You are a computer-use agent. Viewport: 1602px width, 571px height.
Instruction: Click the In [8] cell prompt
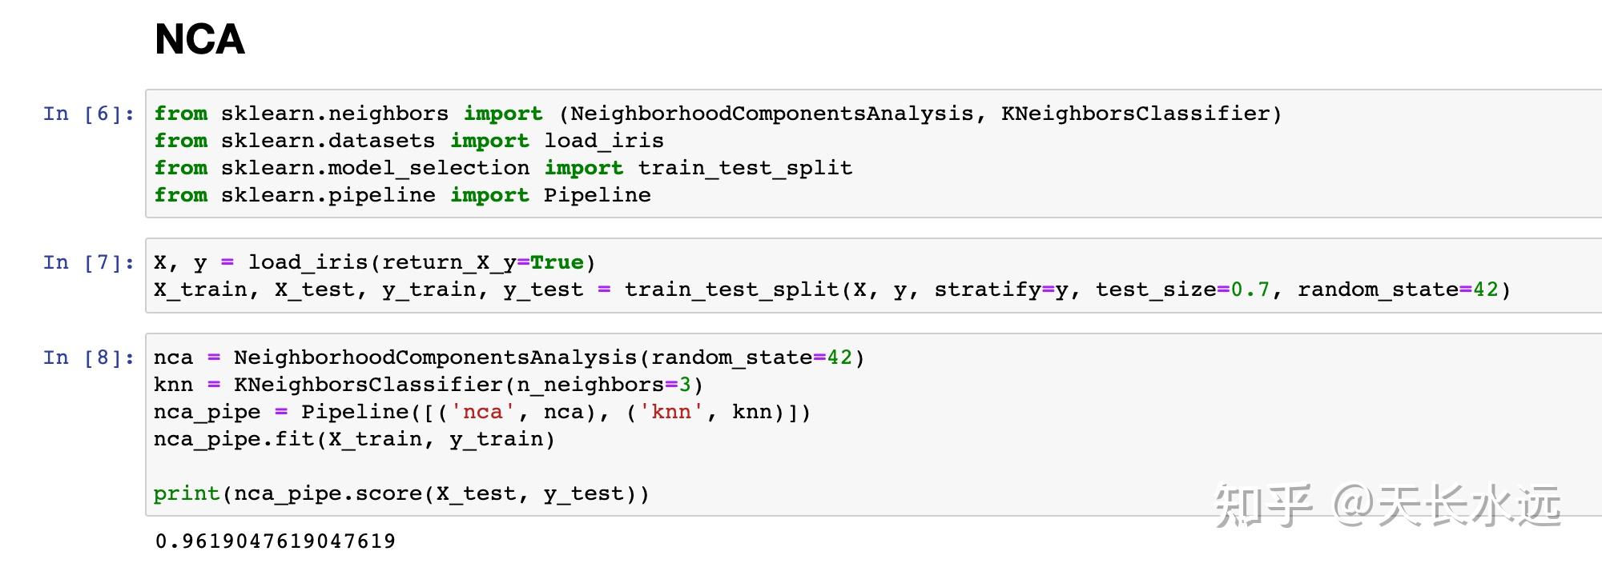click(89, 357)
